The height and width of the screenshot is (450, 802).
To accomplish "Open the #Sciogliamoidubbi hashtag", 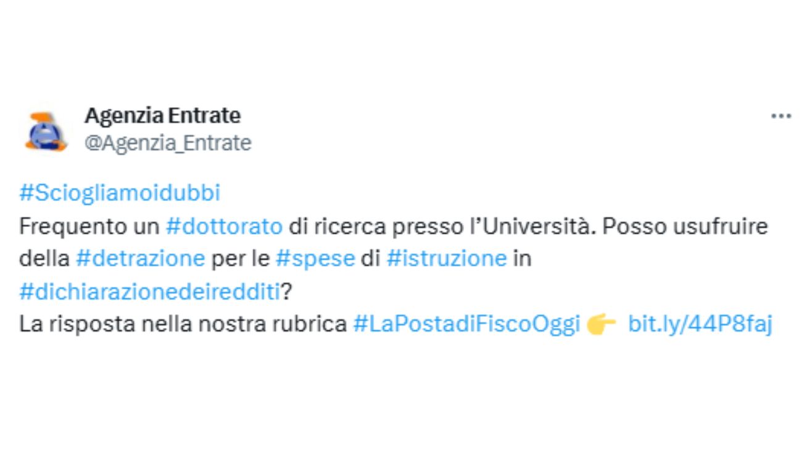I will (x=120, y=194).
